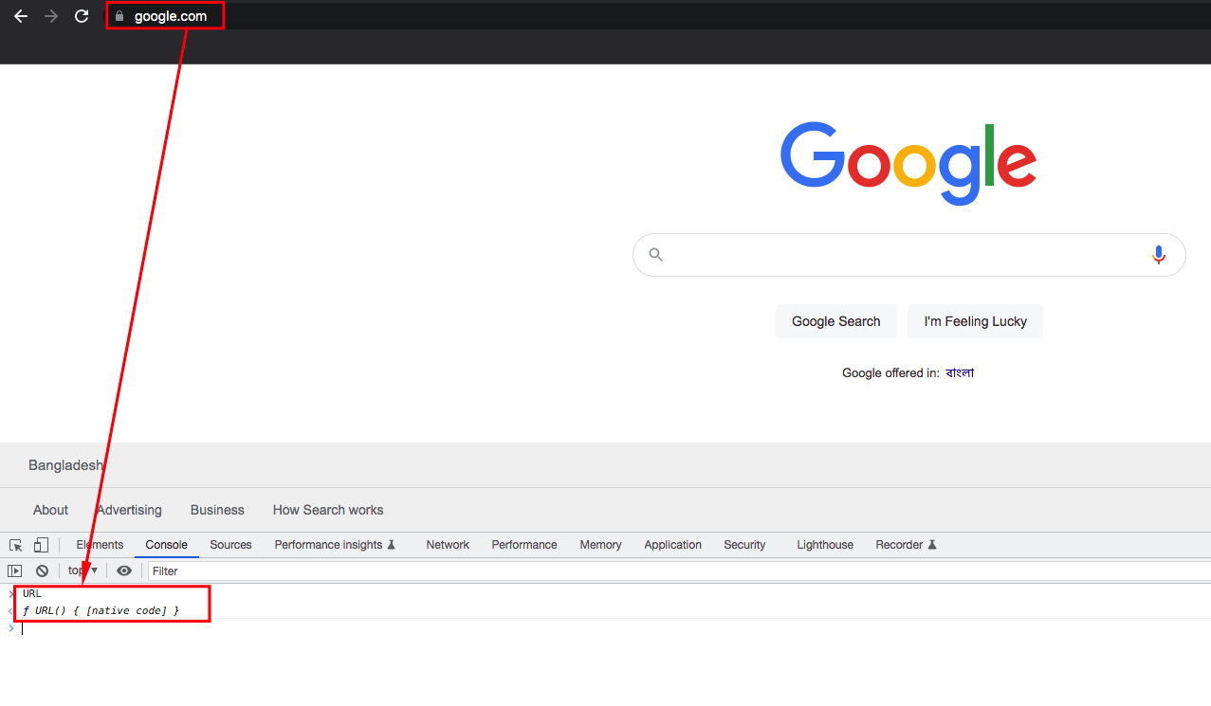
Task: Switch to the Security tab
Action: click(744, 545)
